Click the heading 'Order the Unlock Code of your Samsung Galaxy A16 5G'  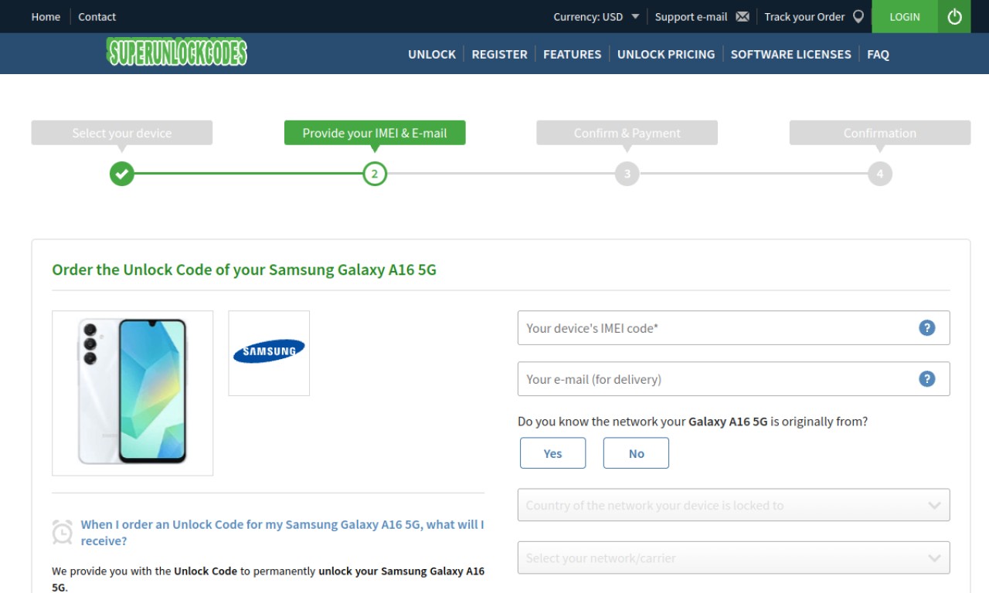(244, 269)
